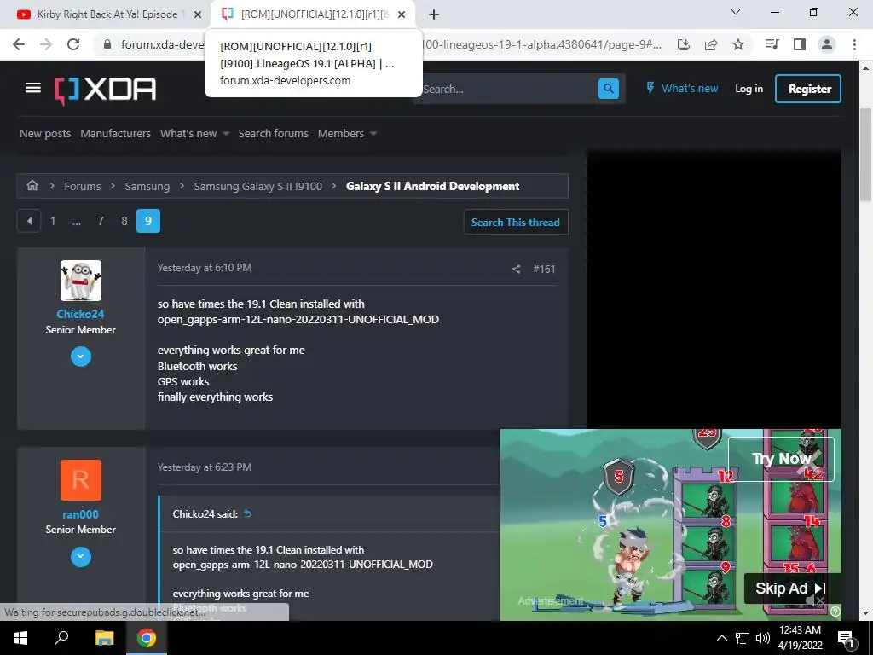Click share icon on post #161

(x=516, y=269)
